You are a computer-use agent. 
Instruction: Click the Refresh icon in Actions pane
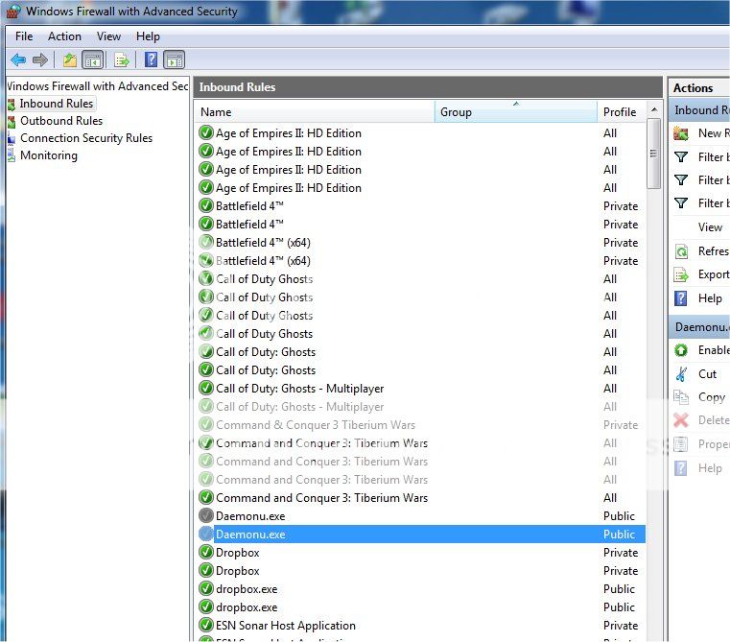pyautogui.click(x=681, y=251)
